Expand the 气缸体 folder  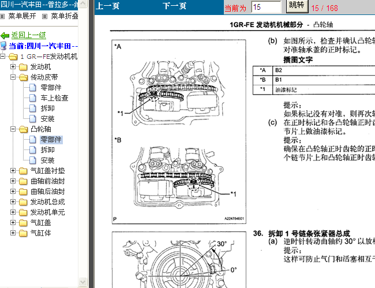[13, 233]
